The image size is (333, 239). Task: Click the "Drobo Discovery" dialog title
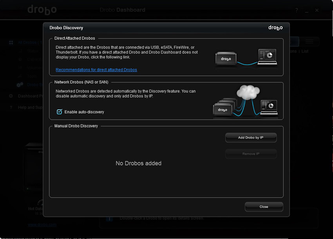tap(66, 28)
